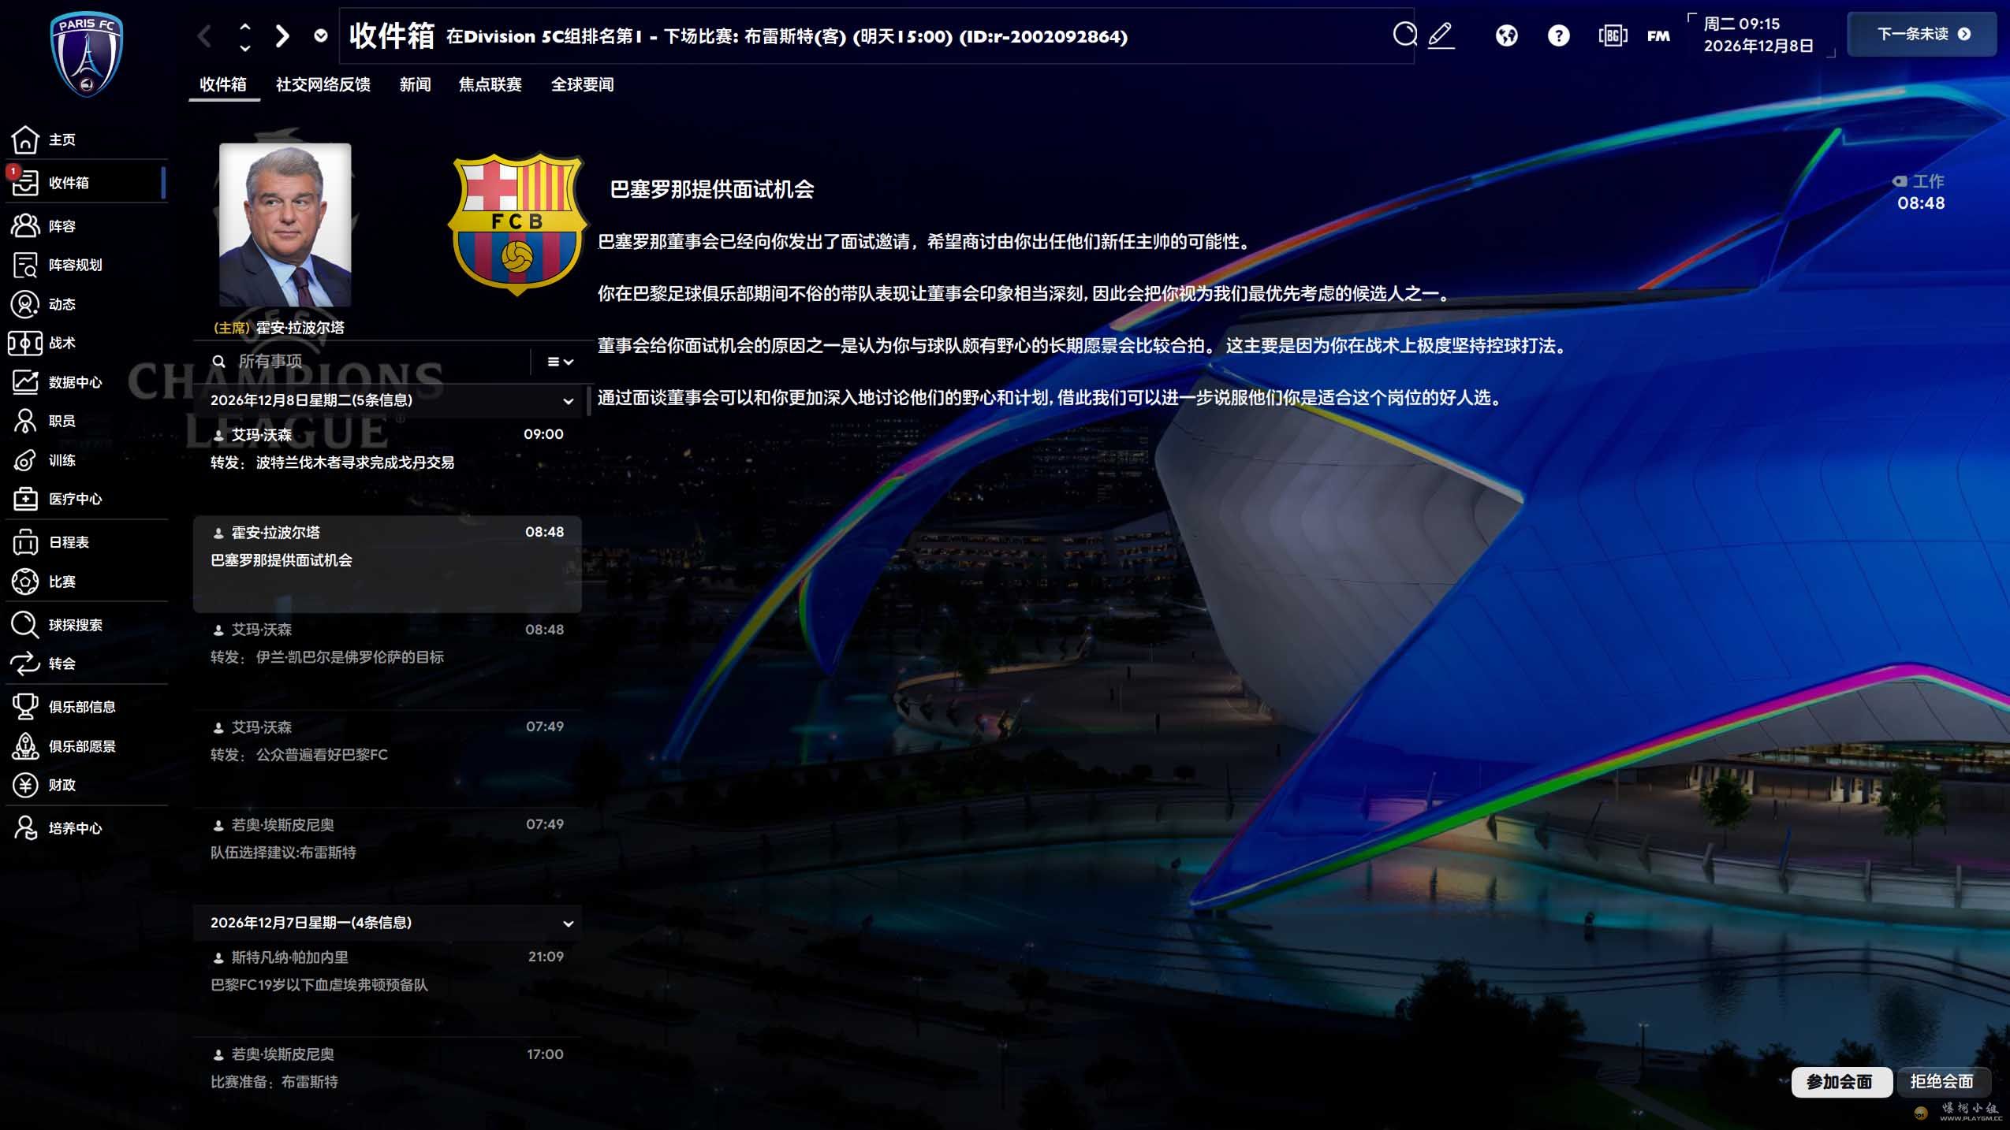Open the 俱乐部信息 club info icon
Viewport: 2010px width, 1130px height.
pos(25,707)
